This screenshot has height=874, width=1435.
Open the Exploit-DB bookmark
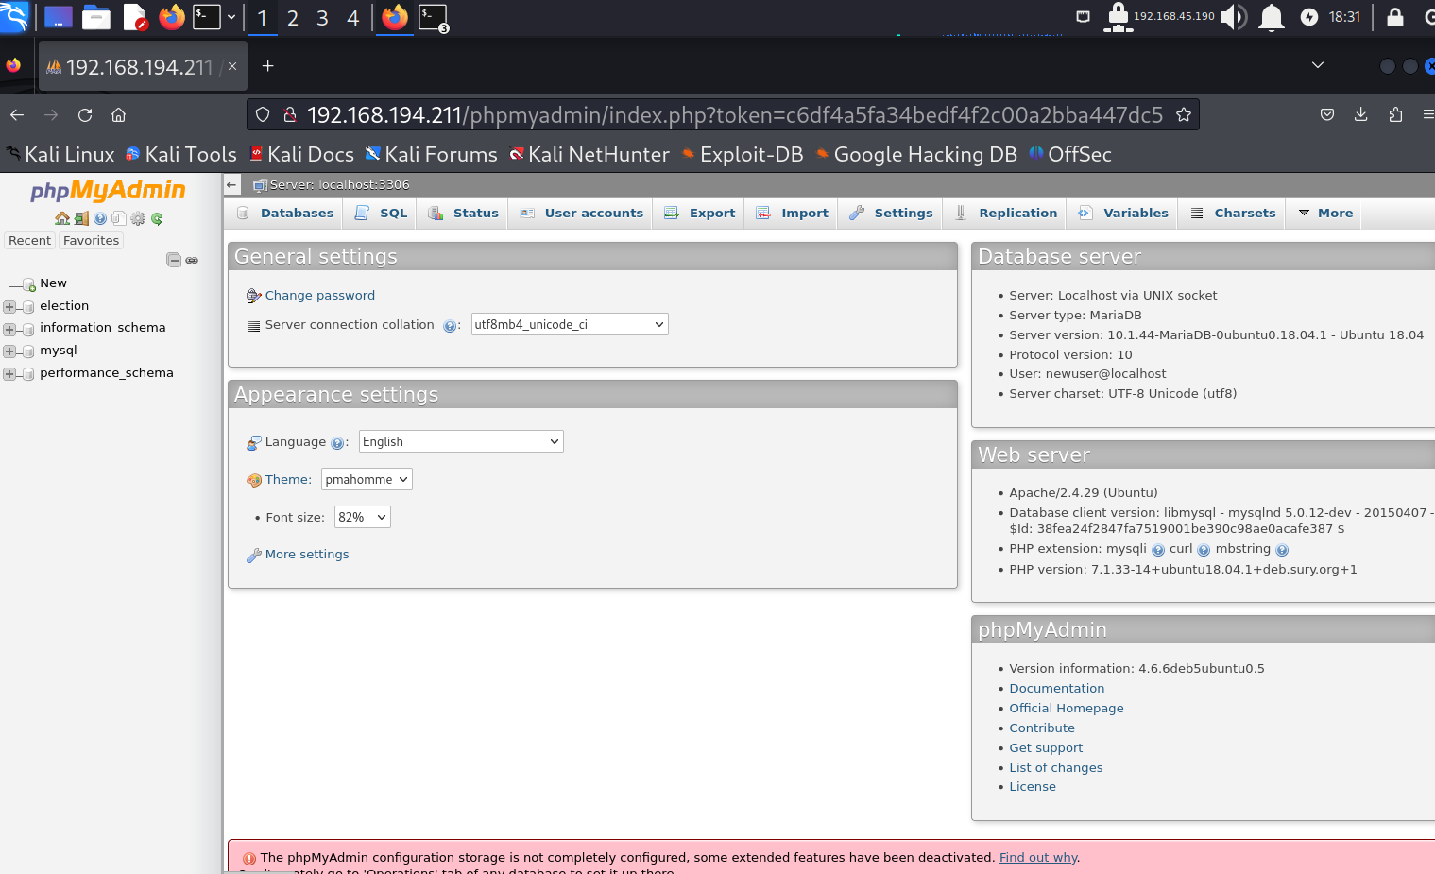point(742,154)
